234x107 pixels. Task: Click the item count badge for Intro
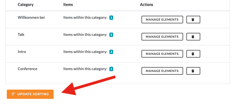(111, 52)
